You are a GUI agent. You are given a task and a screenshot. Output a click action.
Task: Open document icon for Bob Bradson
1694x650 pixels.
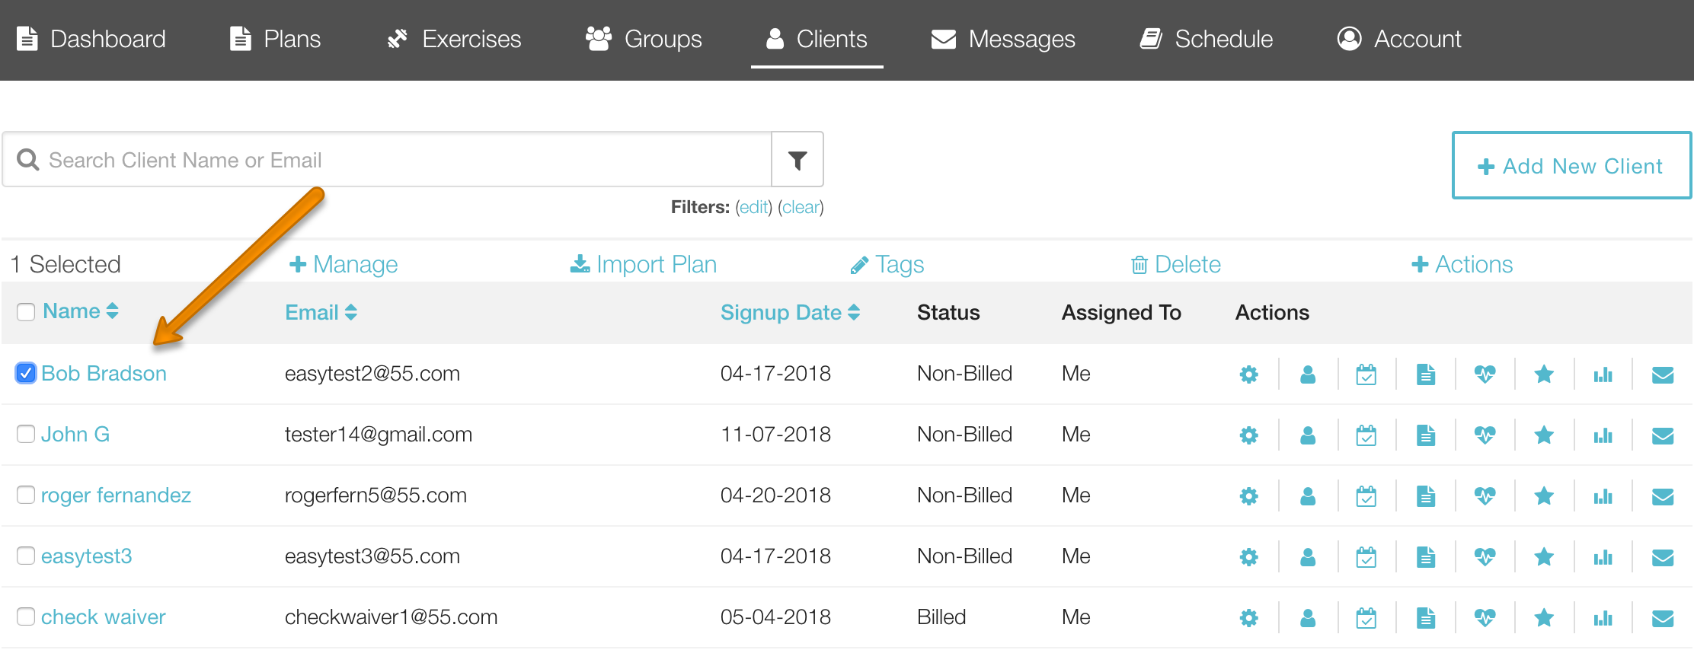(x=1426, y=374)
